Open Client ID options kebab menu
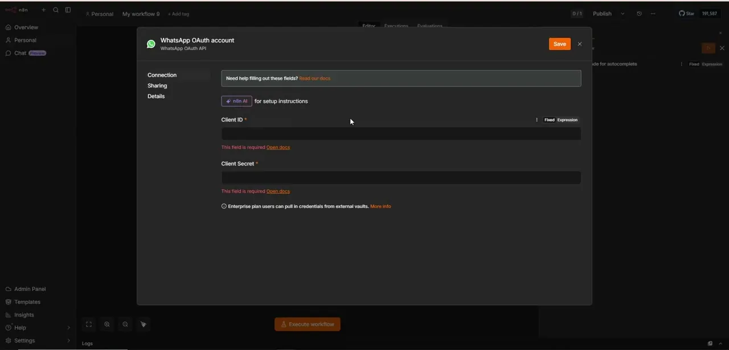The width and height of the screenshot is (729, 350). 536,120
